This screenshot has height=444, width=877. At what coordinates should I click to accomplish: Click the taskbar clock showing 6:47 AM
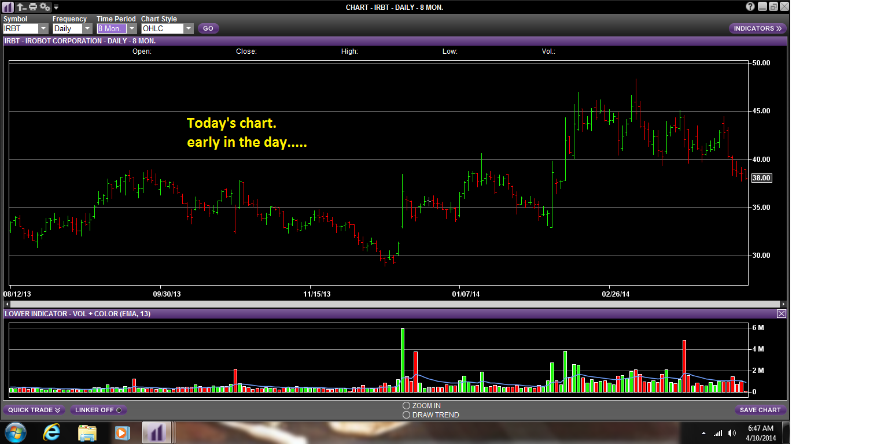[760, 433]
